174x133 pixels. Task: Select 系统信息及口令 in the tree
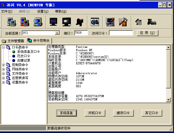pos(28,52)
